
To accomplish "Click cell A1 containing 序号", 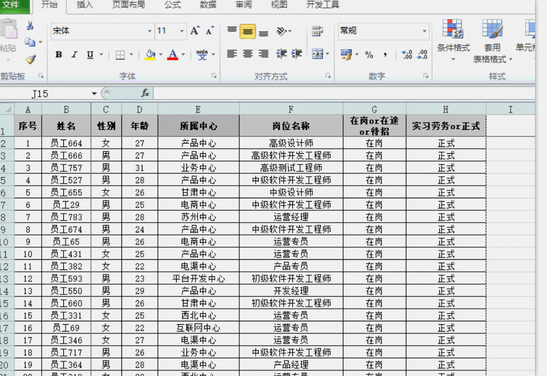I will click(28, 126).
